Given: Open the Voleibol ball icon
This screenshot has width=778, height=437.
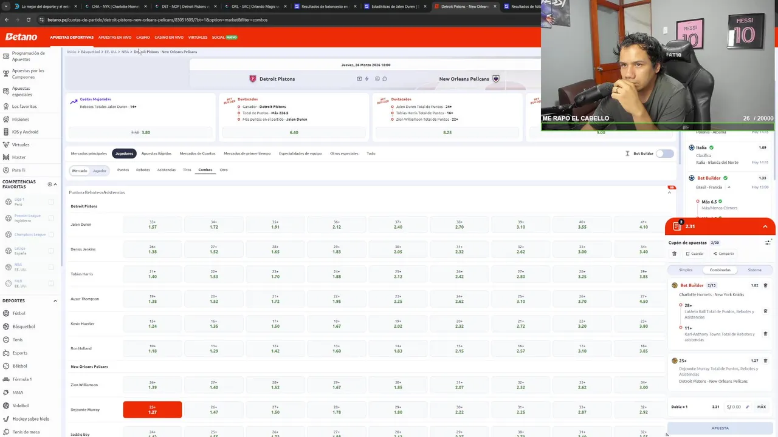Looking at the screenshot, I should (6, 405).
